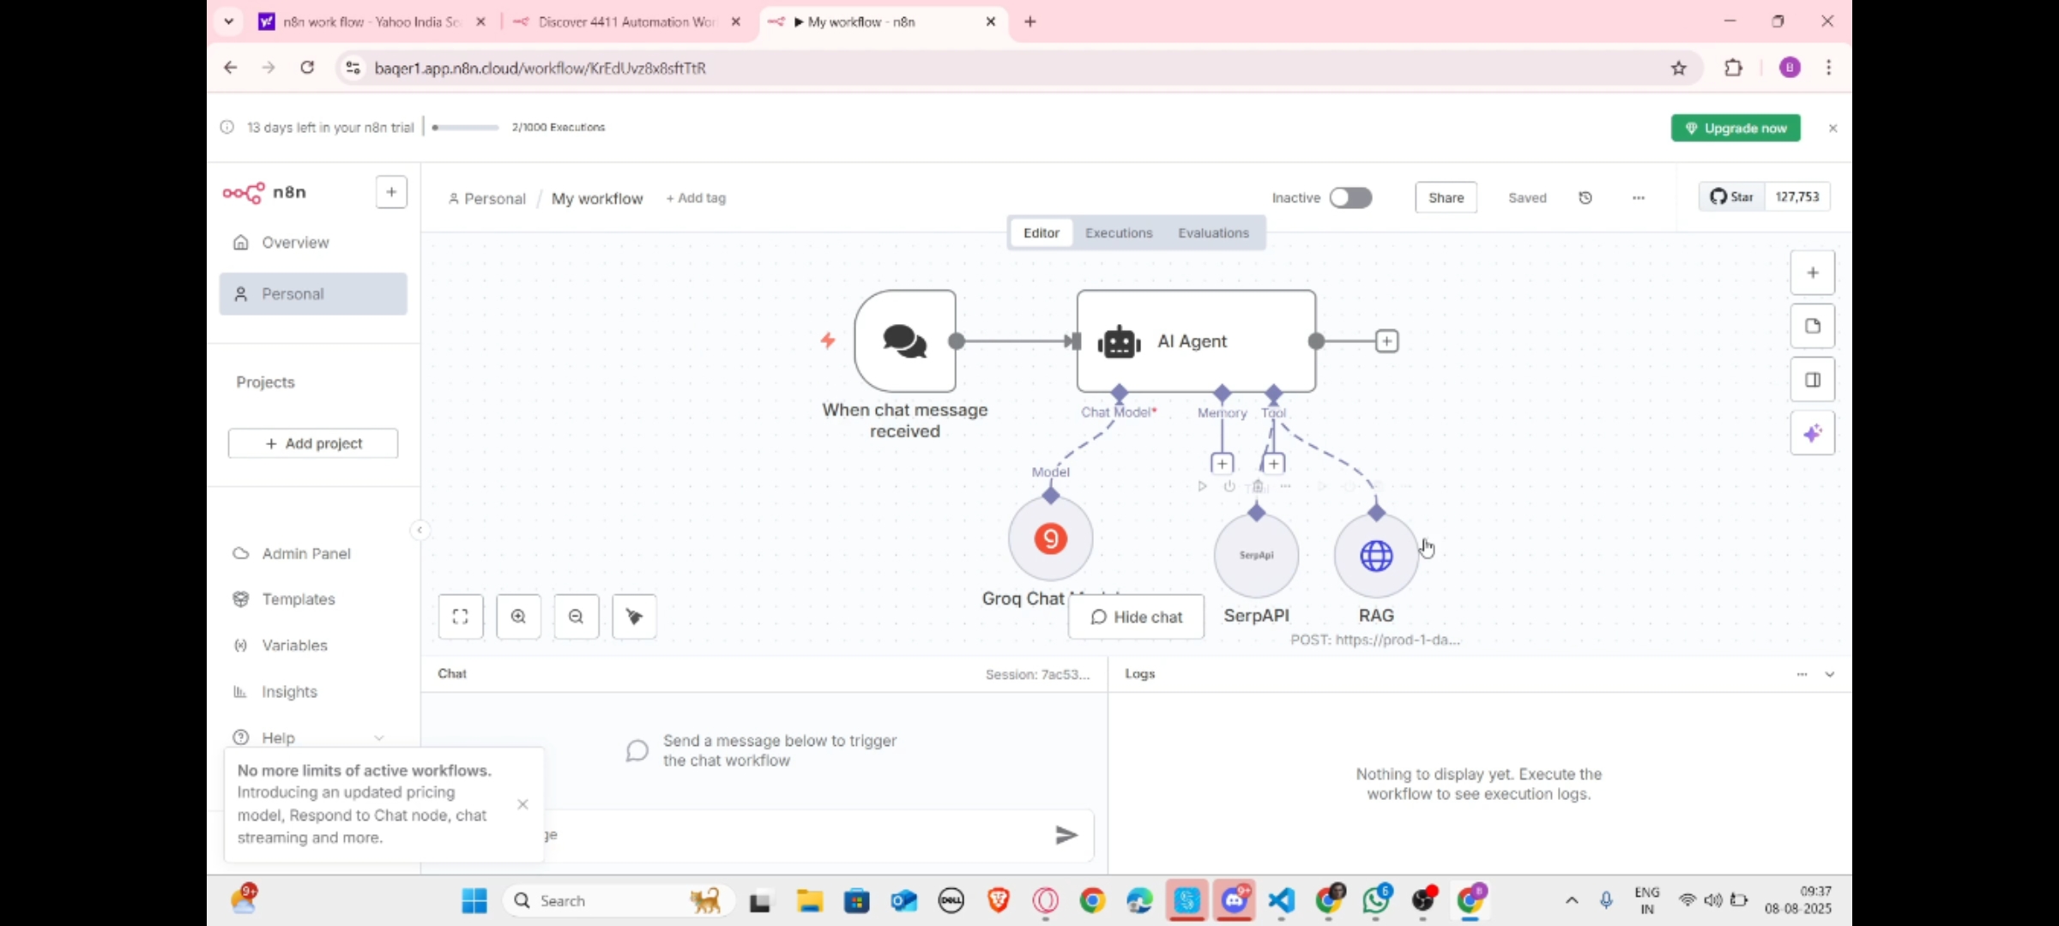
Task: Switch to the Evaluations tab
Action: pyautogui.click(x=1213, y=233)
